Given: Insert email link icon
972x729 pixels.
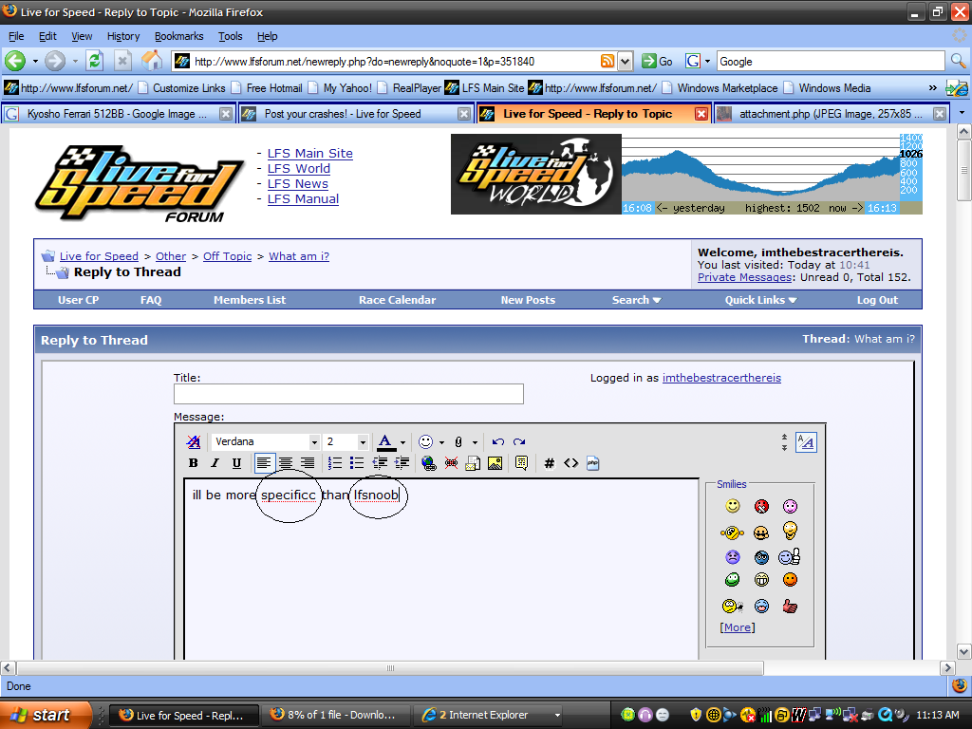Looking at the screenshot, I should (473, 463).
